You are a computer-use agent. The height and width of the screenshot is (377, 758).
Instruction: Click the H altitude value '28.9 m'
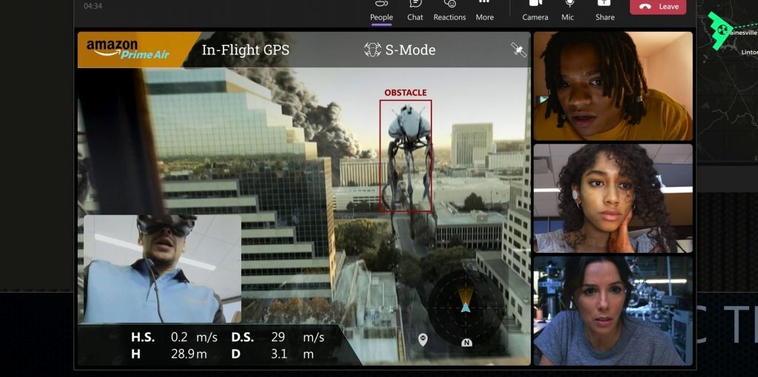click(189, 354)
